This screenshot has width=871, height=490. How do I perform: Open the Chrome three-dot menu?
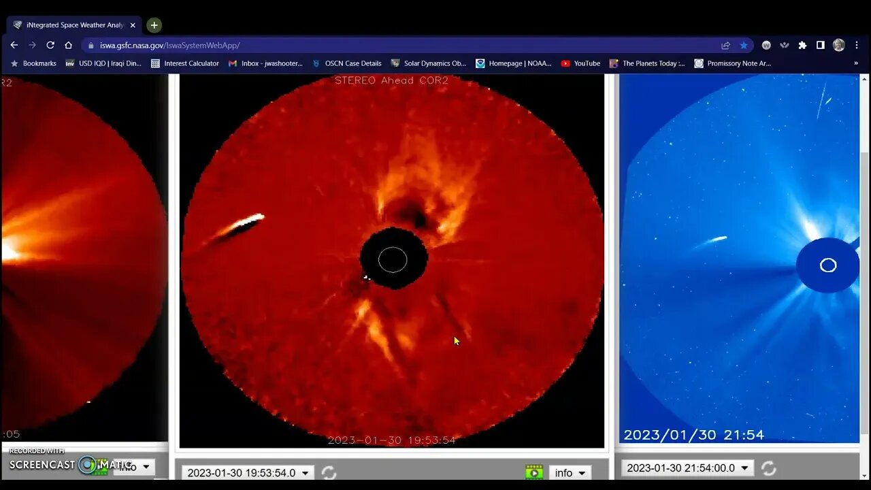click(857, 46)
